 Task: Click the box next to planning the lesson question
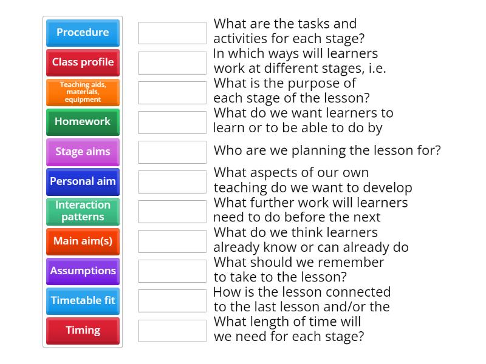tap(172, 152)
